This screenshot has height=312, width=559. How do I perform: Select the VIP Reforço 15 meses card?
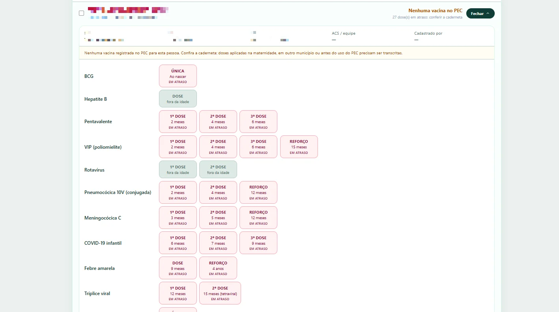[x=299, y=147]
